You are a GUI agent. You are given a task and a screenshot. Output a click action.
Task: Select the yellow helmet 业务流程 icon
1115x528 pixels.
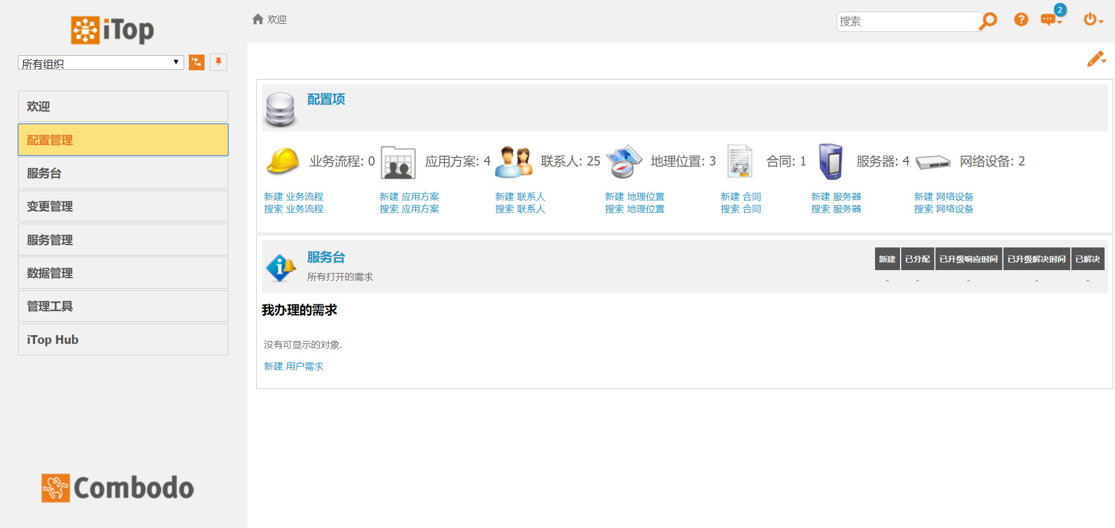[x=282, y=161]
